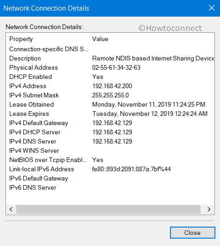Select the Description row

tap(110, 58)
